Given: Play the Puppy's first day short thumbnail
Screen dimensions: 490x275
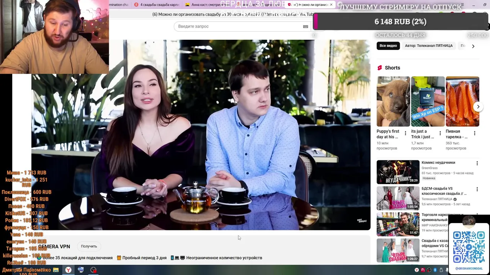Looking at the screenshot, I should 393,102.
